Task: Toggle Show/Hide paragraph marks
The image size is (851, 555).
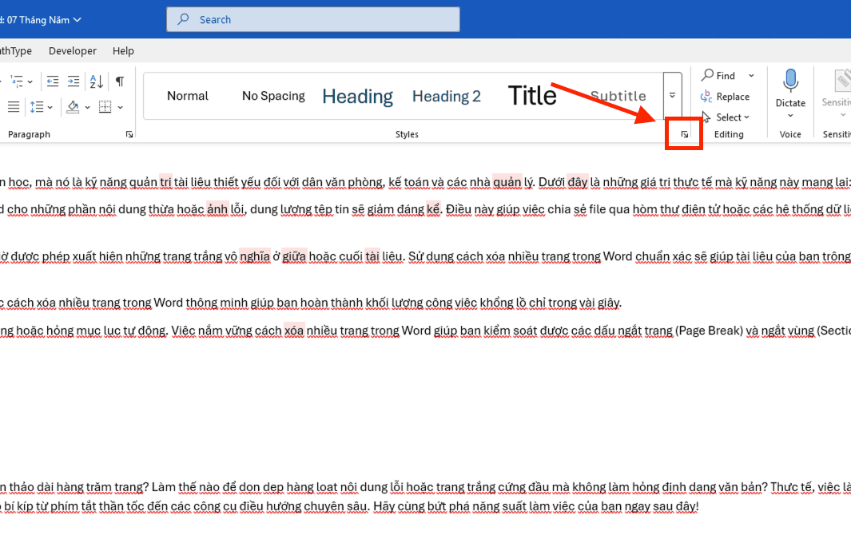Action: 119,81
